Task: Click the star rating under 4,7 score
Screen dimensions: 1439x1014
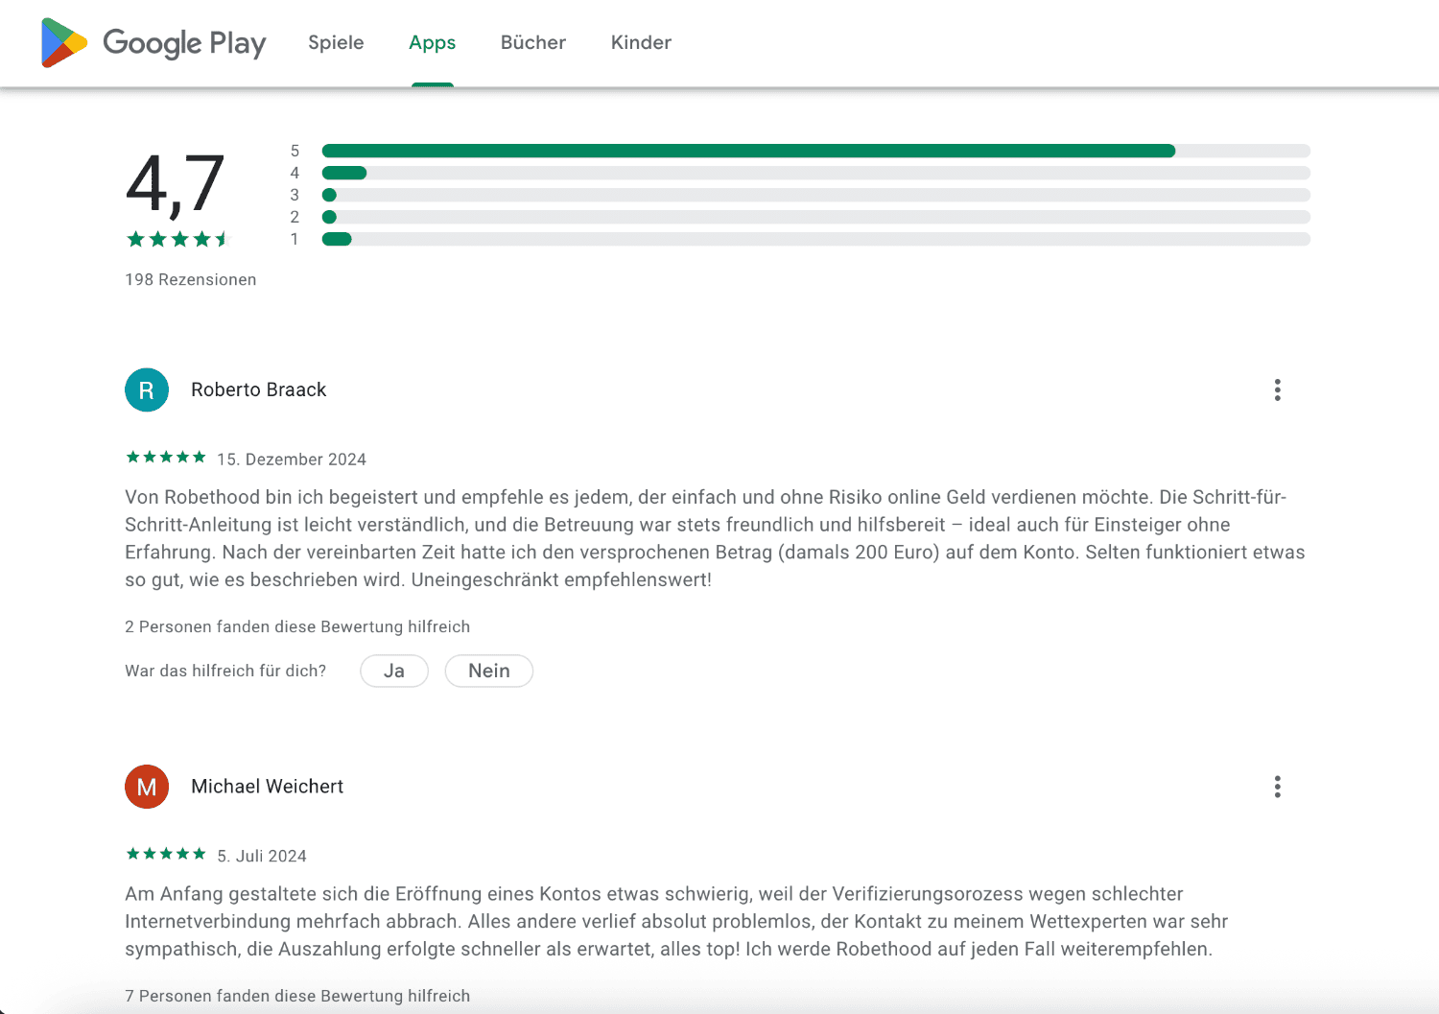Action: [x=178, y=239]
